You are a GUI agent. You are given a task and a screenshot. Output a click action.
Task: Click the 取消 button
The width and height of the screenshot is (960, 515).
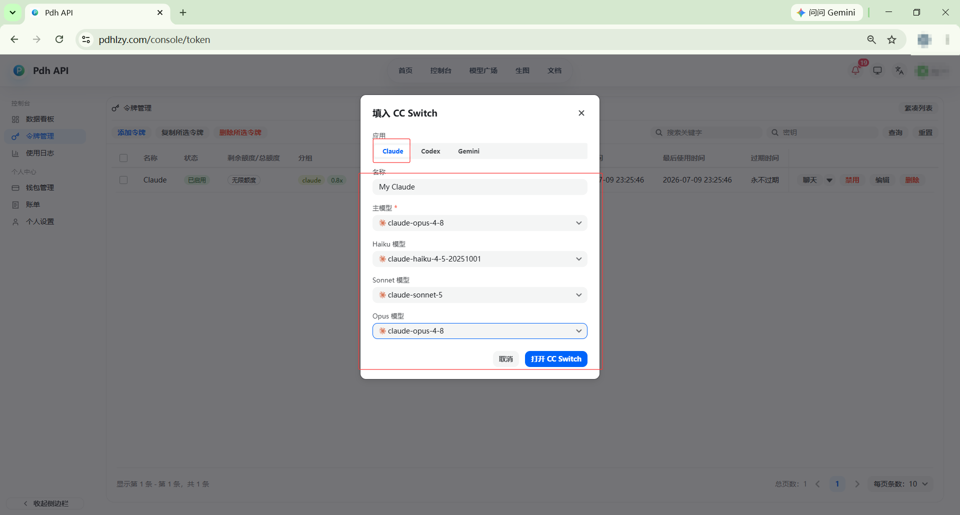point(505,359)
